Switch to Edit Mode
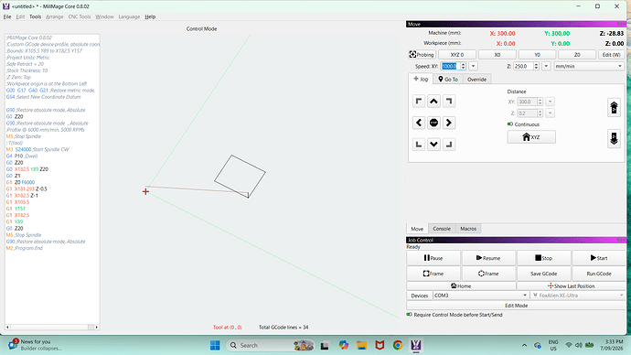Screen dimensions: 631x355 516,306
